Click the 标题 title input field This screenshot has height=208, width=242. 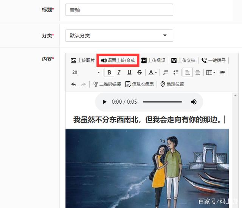(x=119, y=10)
